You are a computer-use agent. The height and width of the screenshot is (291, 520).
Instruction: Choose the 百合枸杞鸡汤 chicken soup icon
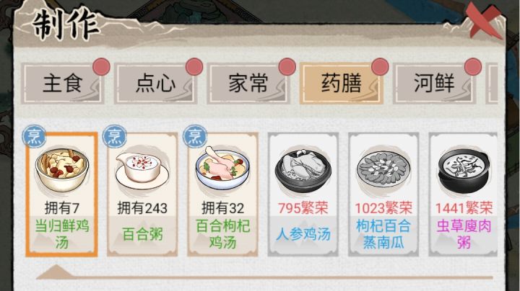click(222, 168)
